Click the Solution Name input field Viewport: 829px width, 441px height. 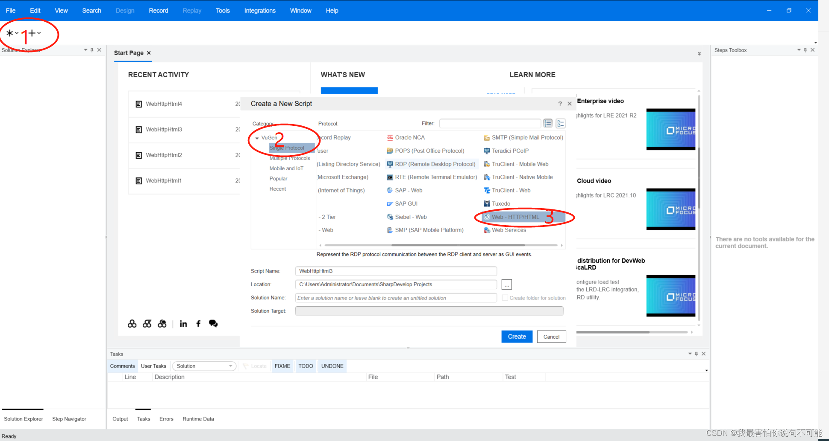[396, 298]
